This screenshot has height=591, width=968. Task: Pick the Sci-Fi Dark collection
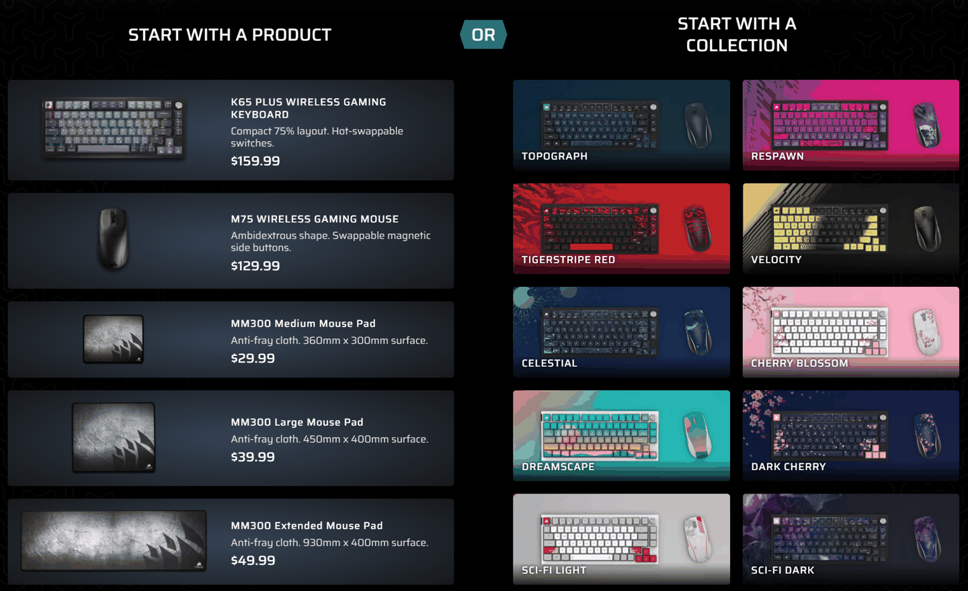pos(850,539)
